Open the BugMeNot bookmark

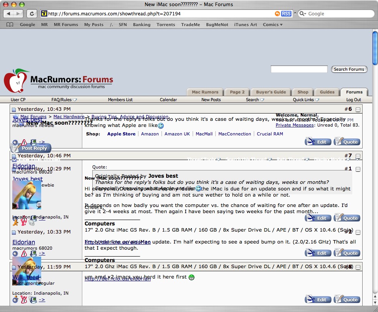[x=217, y=25]
